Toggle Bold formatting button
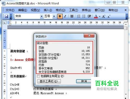 coord(60,16)
